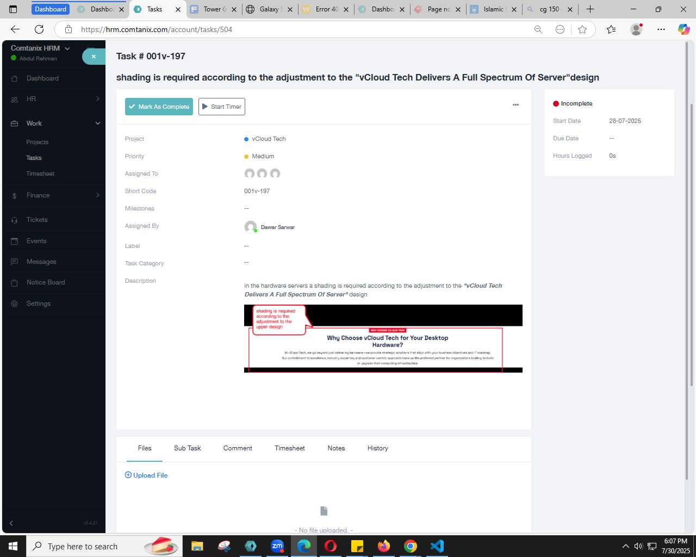Screen dimensions: 696x557
Task: Click the Finance dollar icon
Action: click(15, 196)
